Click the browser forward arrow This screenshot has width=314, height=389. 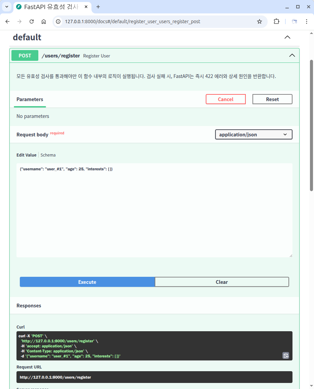point(19,21)
